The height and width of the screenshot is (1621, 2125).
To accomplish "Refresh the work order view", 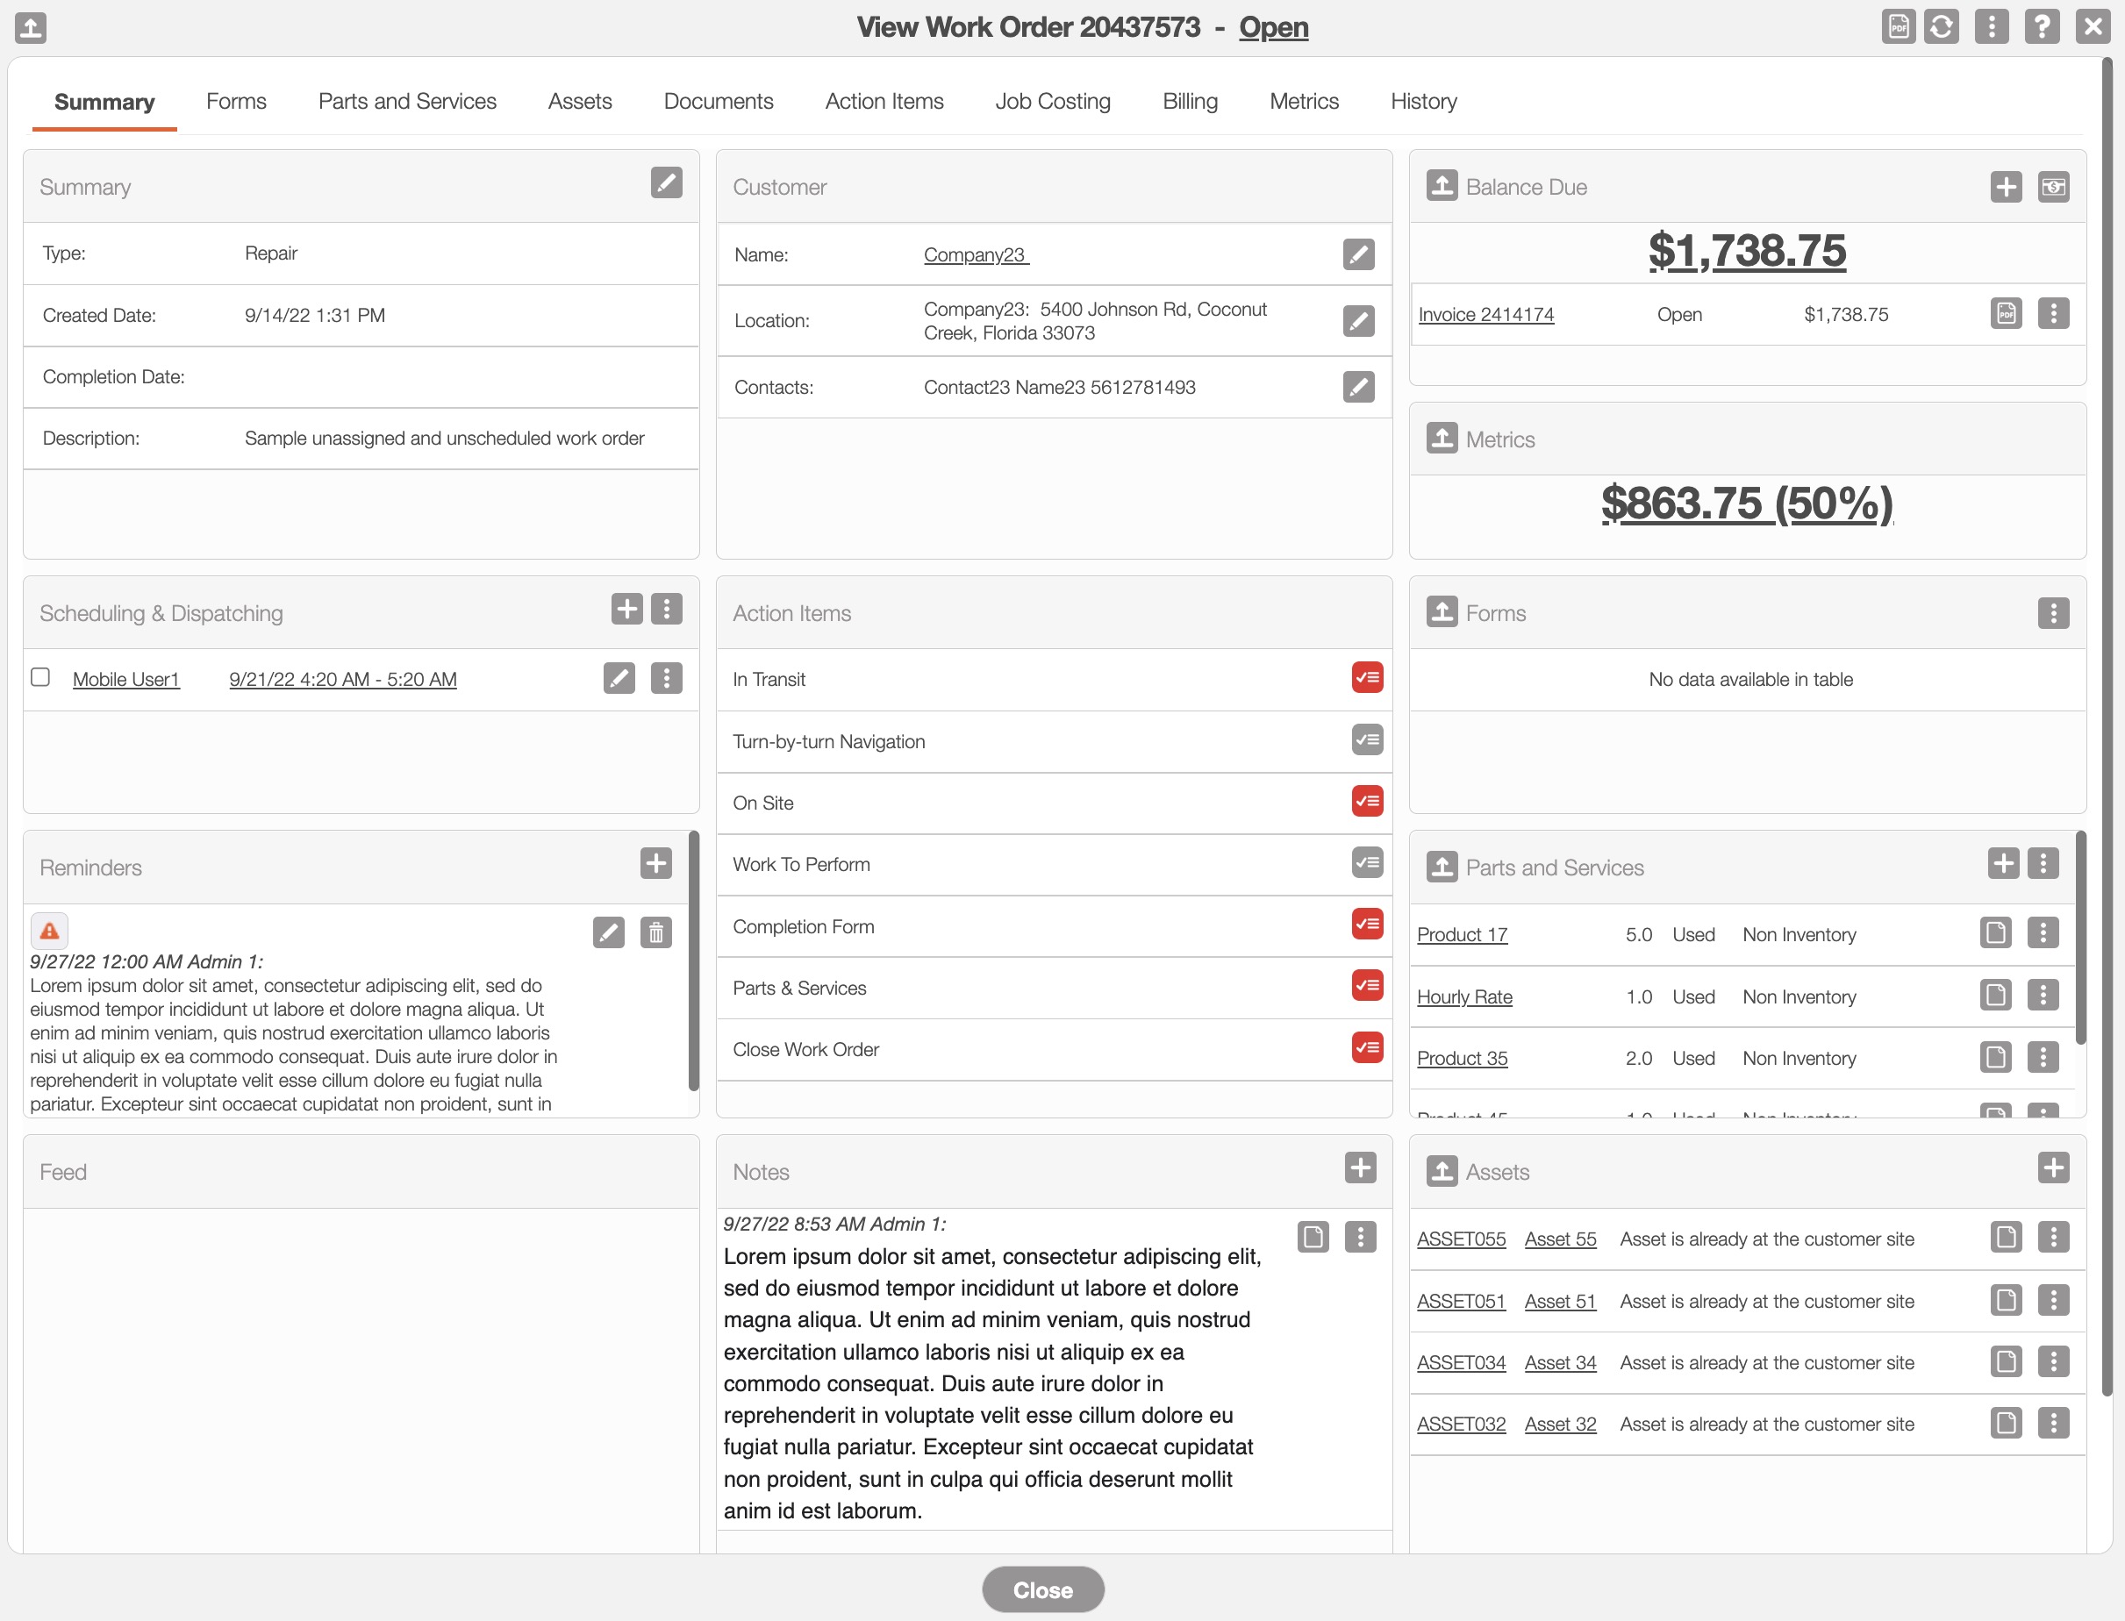I will 1941,26.
